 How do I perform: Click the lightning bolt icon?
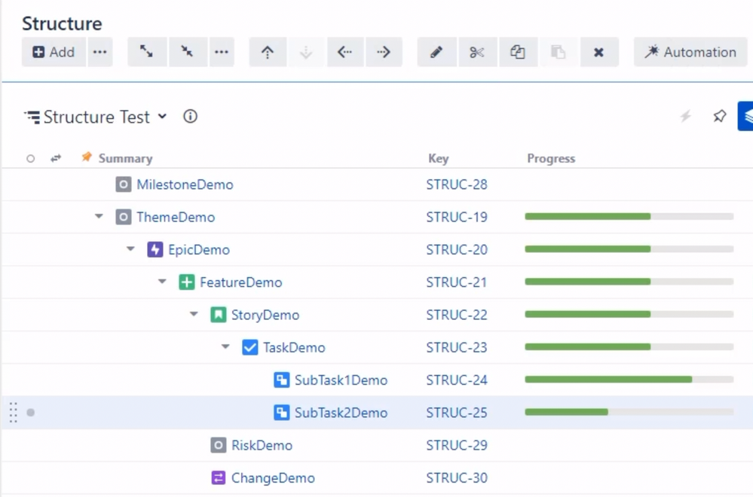coord(686,116)
